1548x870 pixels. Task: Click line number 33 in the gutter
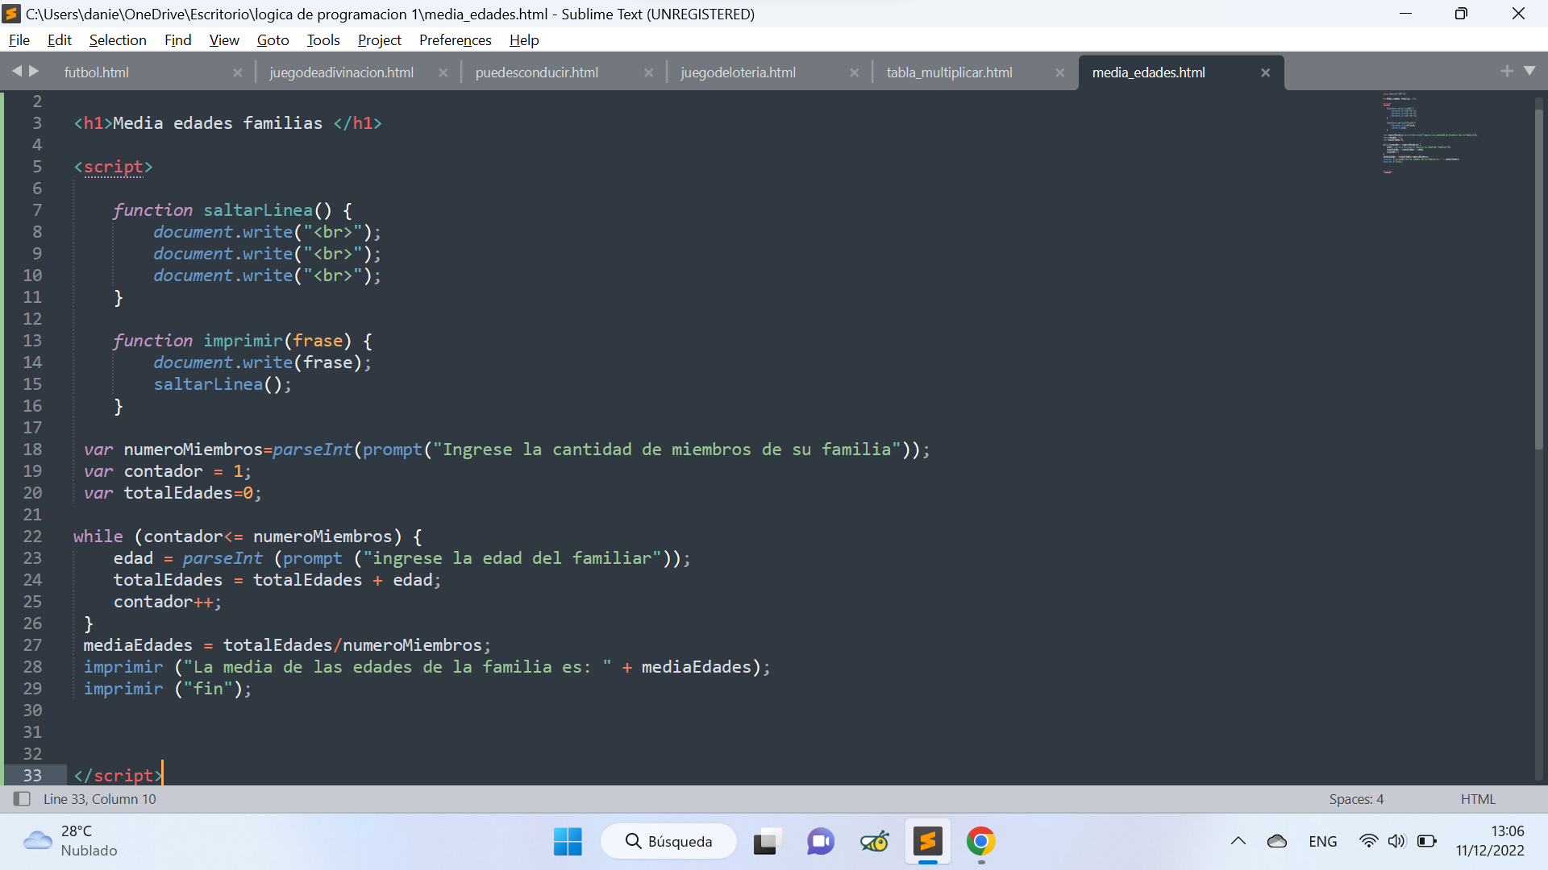pyautogui.click(x=32, y=776)
